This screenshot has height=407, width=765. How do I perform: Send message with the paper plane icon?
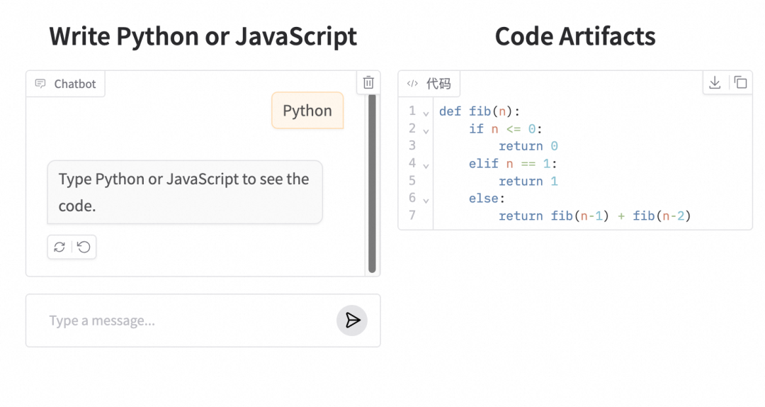click(x=352, y=320)
